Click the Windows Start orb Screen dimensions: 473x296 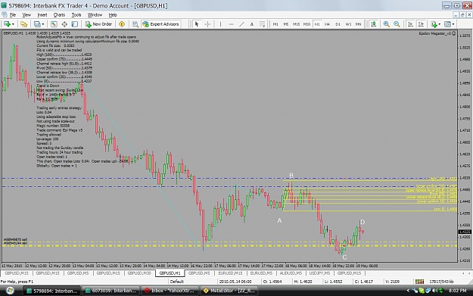click(10, 291)
